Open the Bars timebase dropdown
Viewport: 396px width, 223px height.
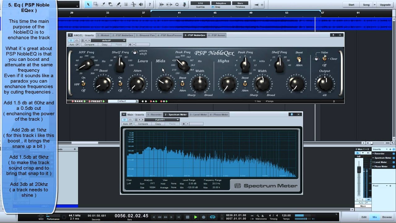point(240,3)
